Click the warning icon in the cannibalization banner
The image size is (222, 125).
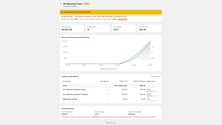click(62, 12)
